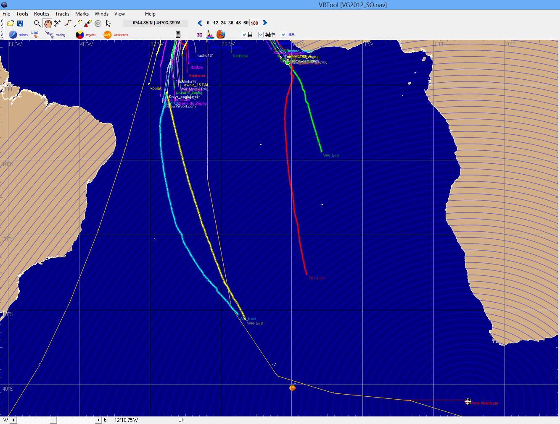Launch the Firefox browser icon

[x=221, y=34]
